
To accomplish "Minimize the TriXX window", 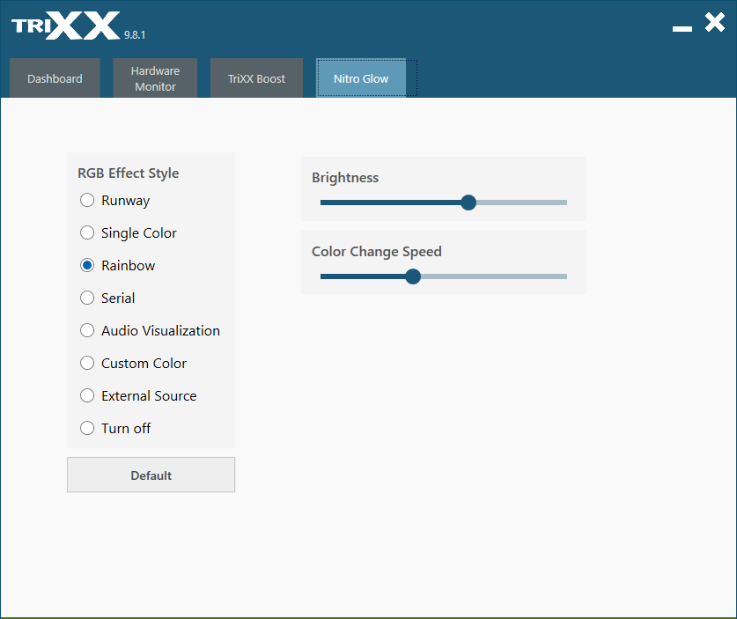I will (x=682, y=29).
